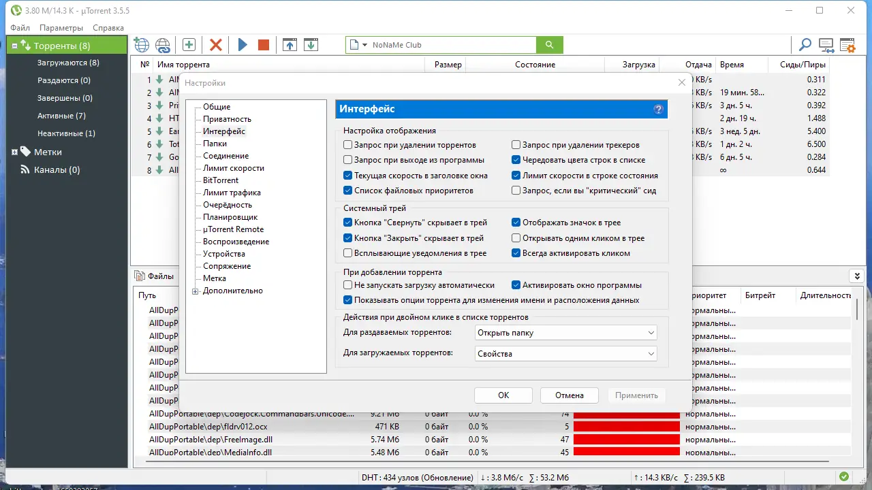Click the download arrow icon of torrent row 6

point(159,144)
